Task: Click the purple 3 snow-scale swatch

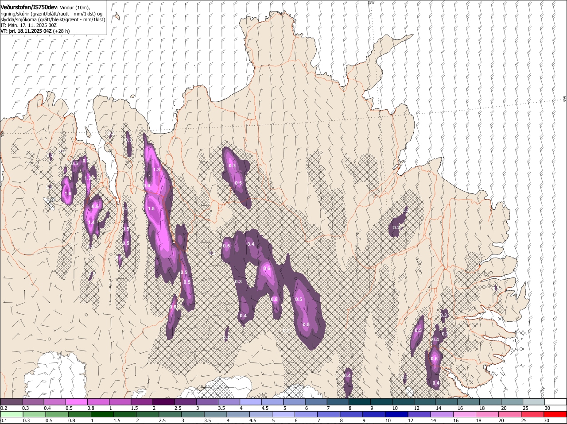Action: (207, 401)
